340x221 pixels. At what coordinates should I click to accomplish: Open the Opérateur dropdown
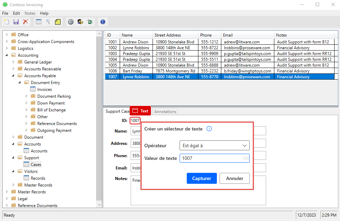214,146
